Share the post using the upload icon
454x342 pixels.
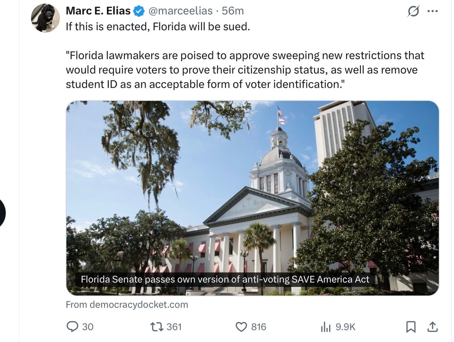pyautogui.click(x=433, y=326)
